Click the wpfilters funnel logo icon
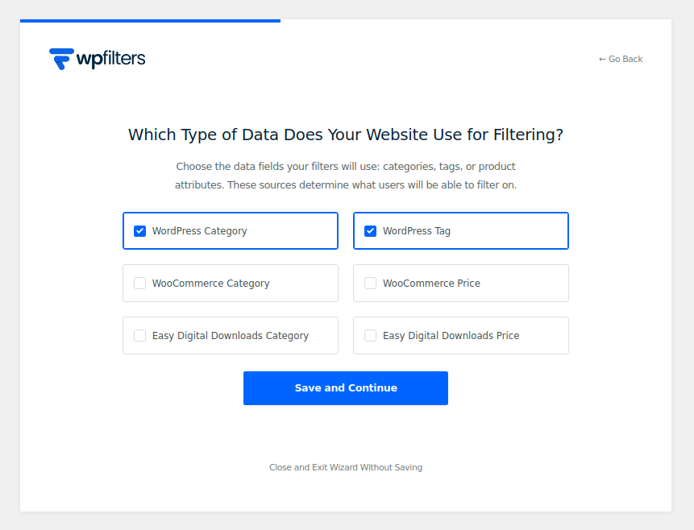 (x=61, y=58)
